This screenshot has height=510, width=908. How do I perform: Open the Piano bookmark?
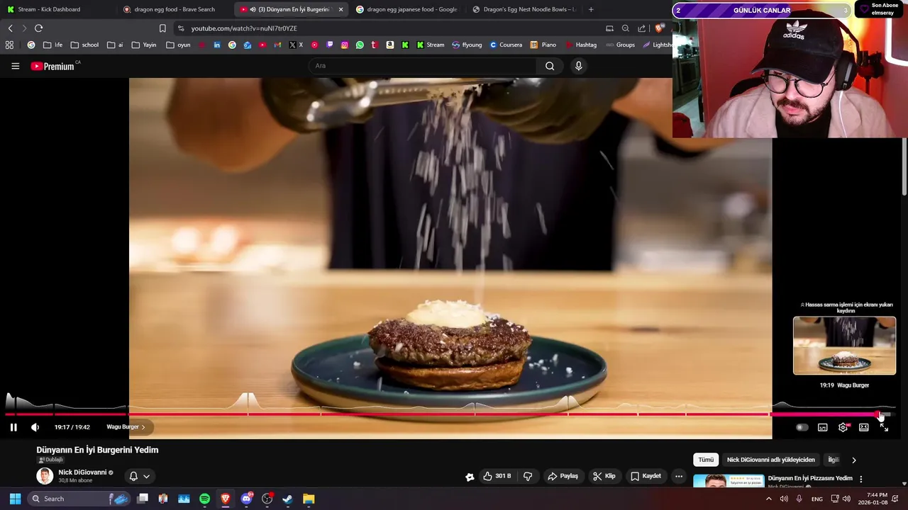click(543, 45)
